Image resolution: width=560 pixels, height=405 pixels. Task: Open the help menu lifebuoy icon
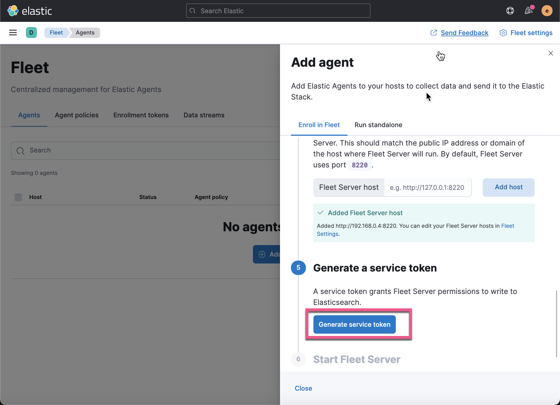coord(510,11)
